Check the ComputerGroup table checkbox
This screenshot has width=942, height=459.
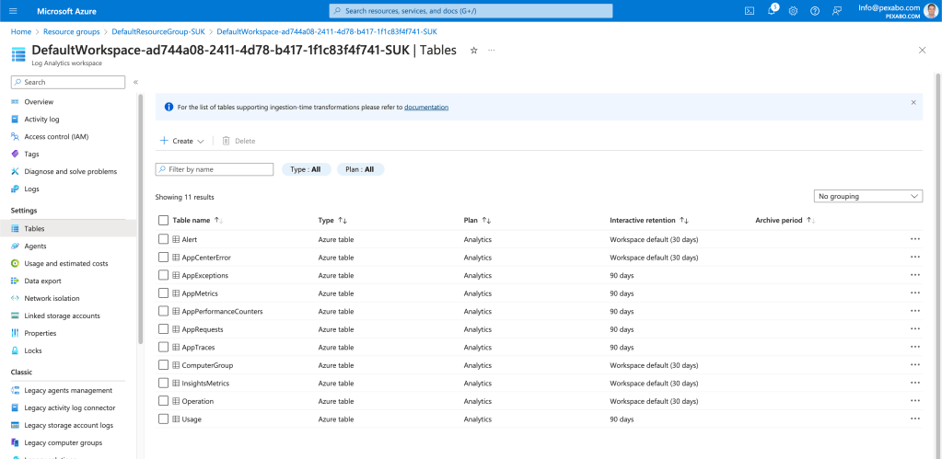pyautogui.click(x=163, y=365)
